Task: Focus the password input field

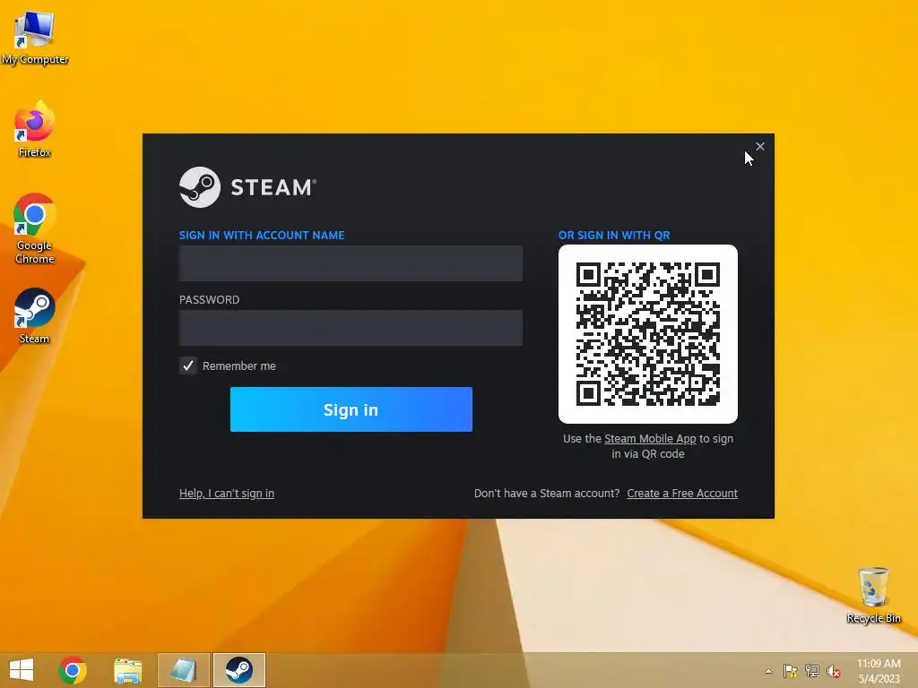Action: pos(351,328)
